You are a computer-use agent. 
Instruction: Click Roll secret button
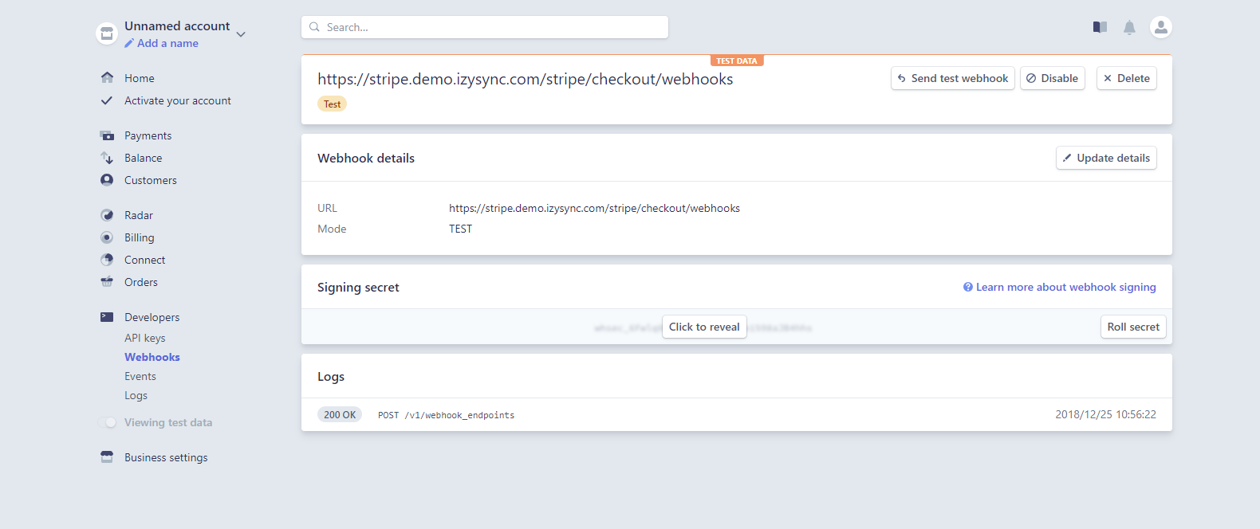1133,327
